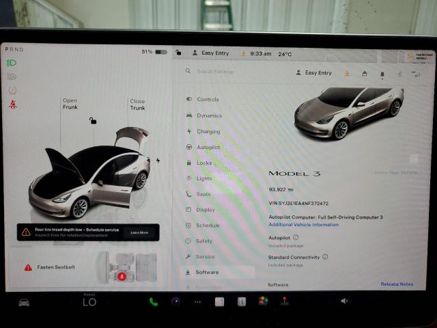The width and height of the screenshot is (437, 328).
Task: Tap the charge port lightning bolt icon
Action: point(158,161)
